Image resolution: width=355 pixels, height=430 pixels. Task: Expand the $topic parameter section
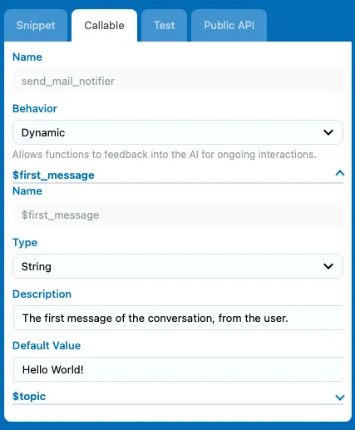click(x=178, y=397)
